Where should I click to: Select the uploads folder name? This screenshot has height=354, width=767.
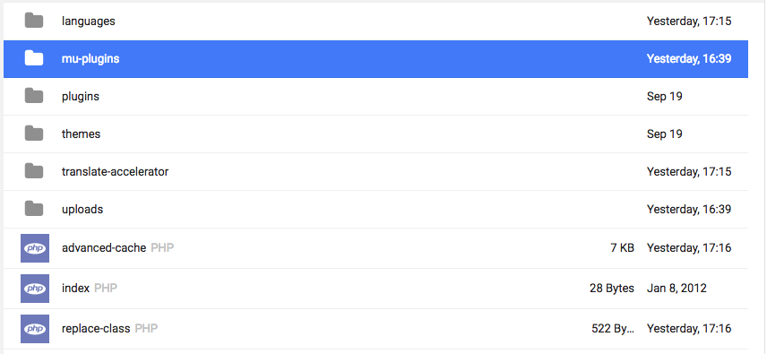click(82, 210)
